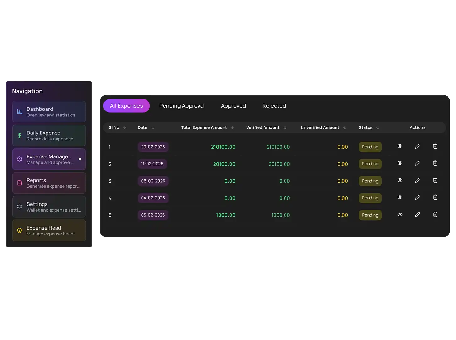Click the Daily Expense dollar icon
The image size is (456, 340).
pos(19,135)
